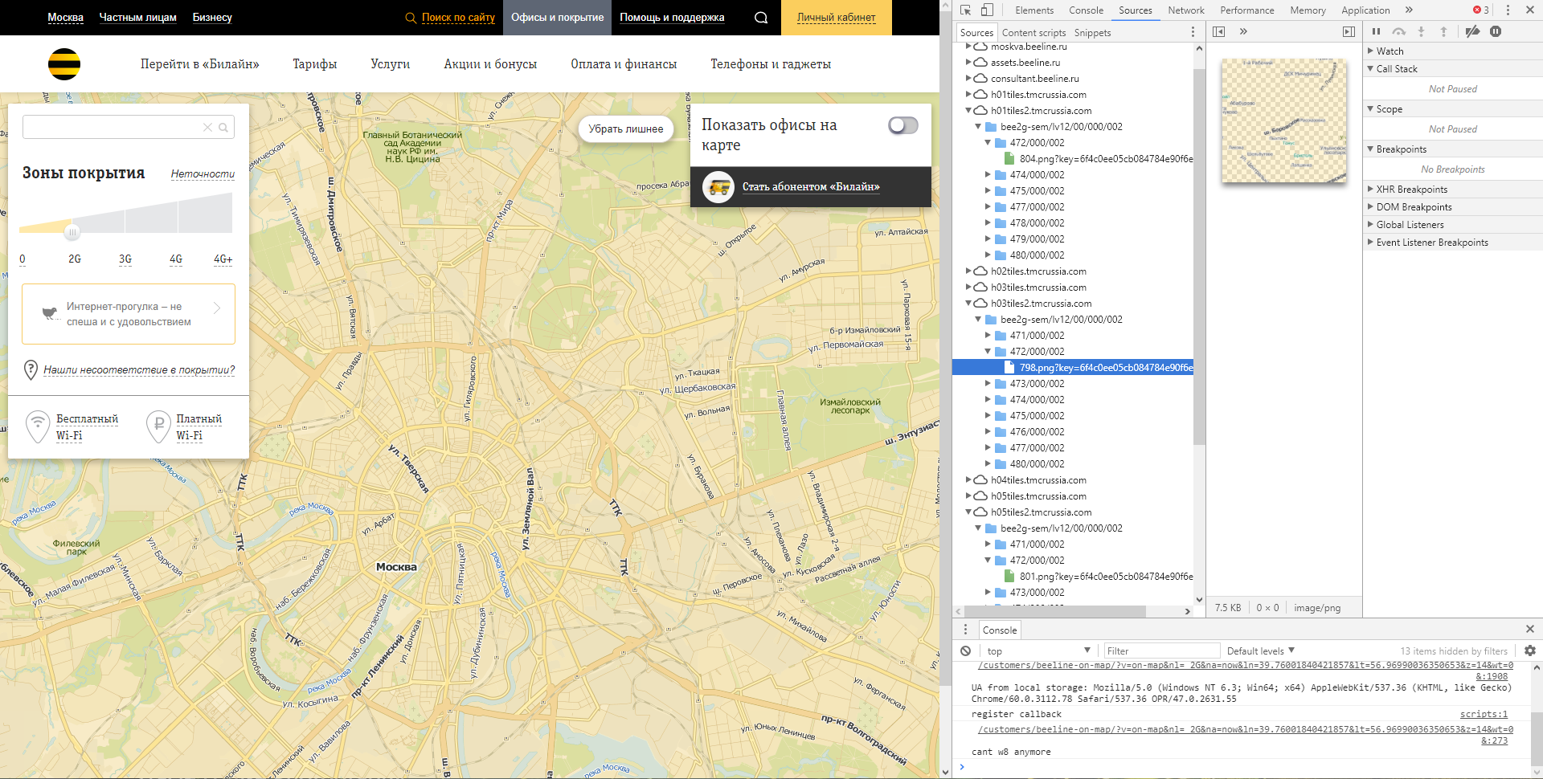Open console settings gear icon
This screenshot has width=1543, height=779.
point(1529,651)
